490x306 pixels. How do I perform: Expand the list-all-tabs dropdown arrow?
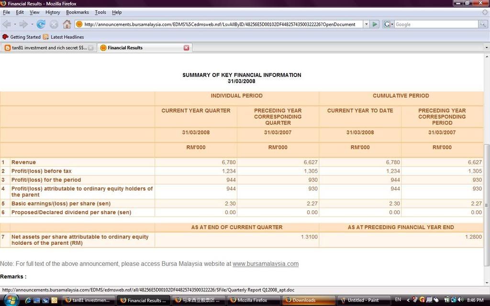point(486,48)
